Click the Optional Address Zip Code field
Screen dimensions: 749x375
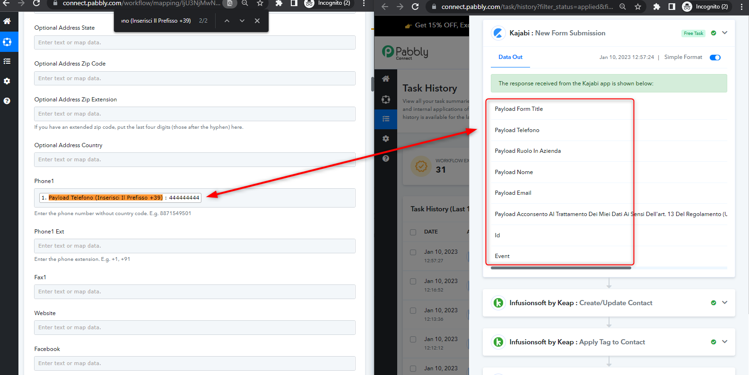point(195,78)
